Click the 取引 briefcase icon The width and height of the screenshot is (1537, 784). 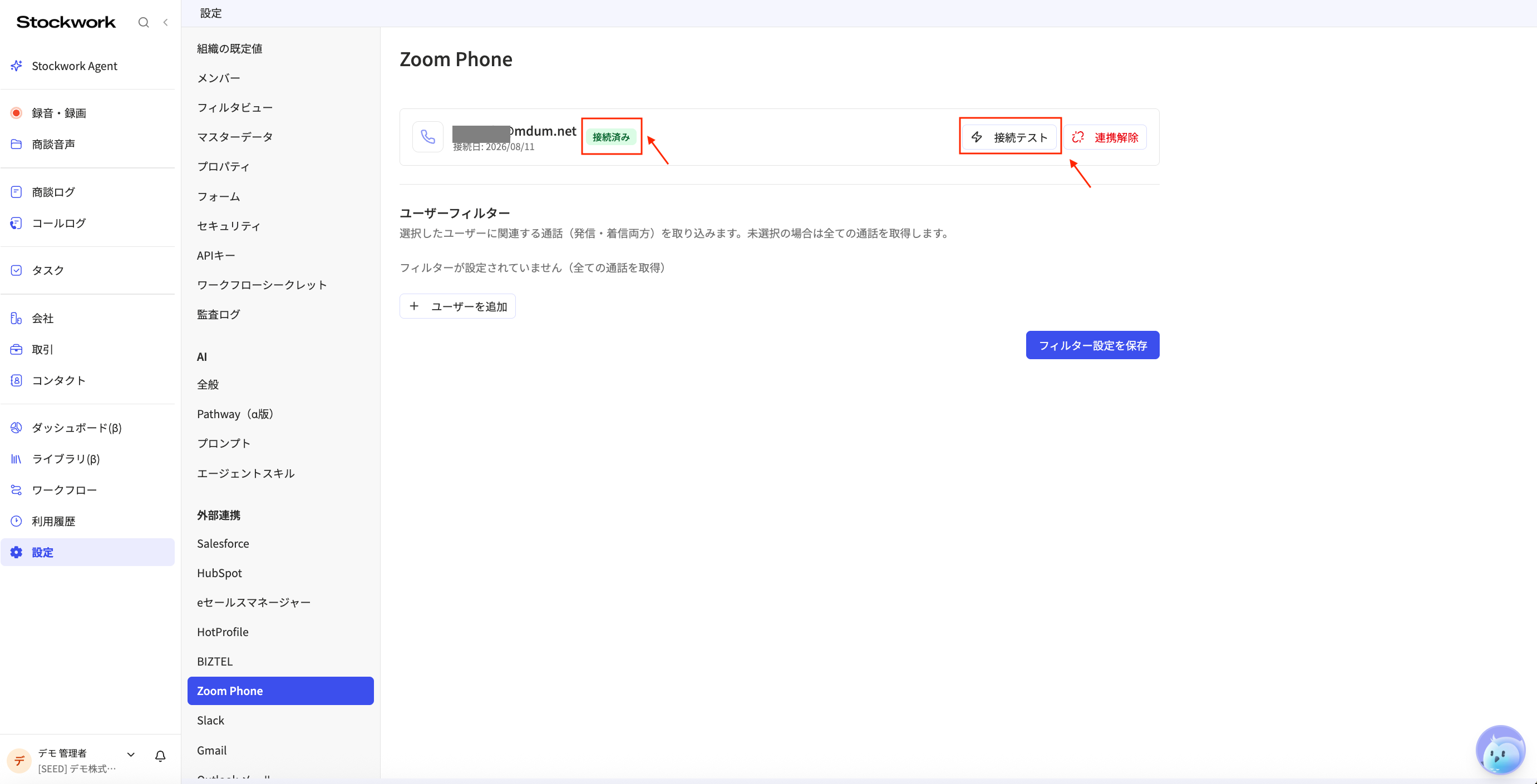coord(17,349)
